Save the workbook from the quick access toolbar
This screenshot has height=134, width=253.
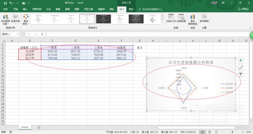[5, 3]
